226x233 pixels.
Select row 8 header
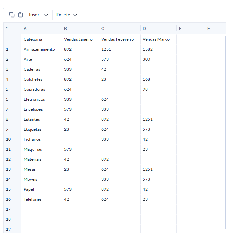tap(12, 119)
